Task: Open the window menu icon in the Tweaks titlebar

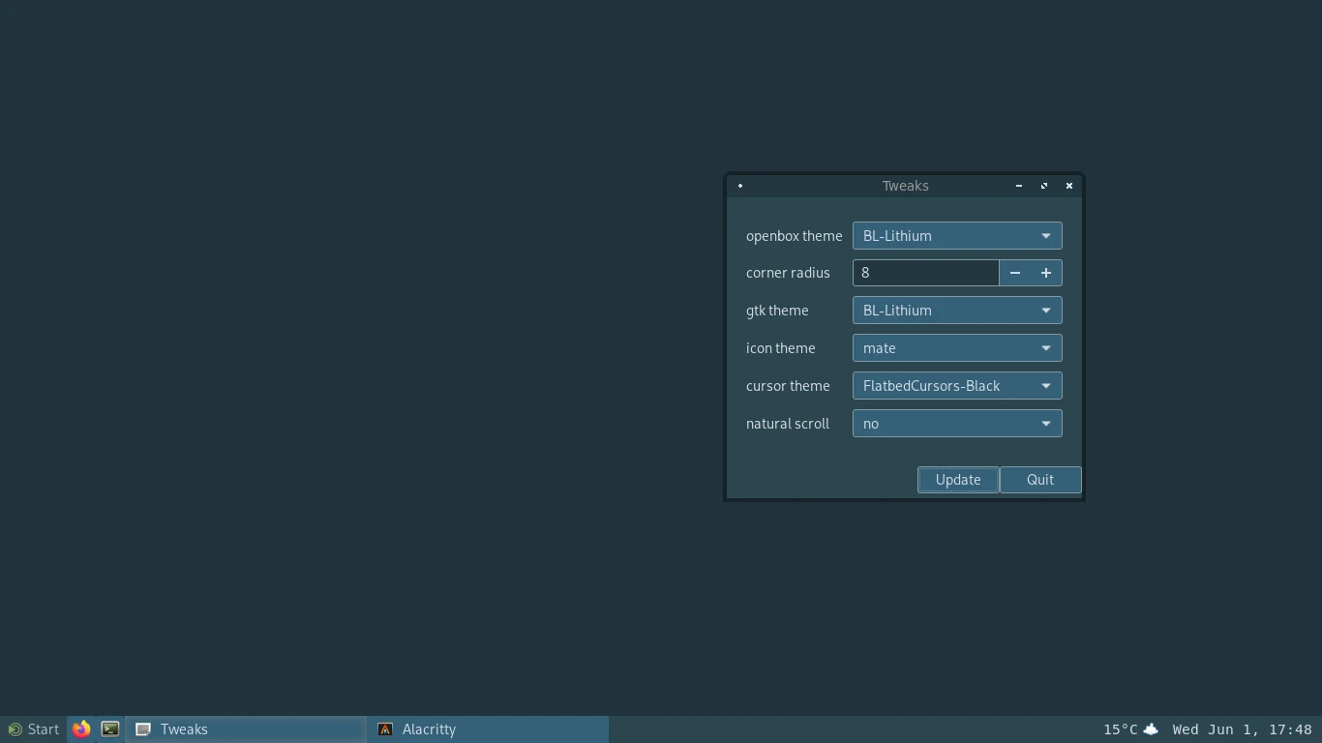Action: pos(740,186)
